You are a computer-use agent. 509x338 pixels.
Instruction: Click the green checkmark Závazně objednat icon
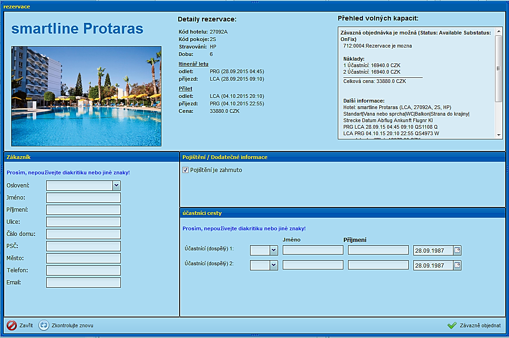(452, 325)
